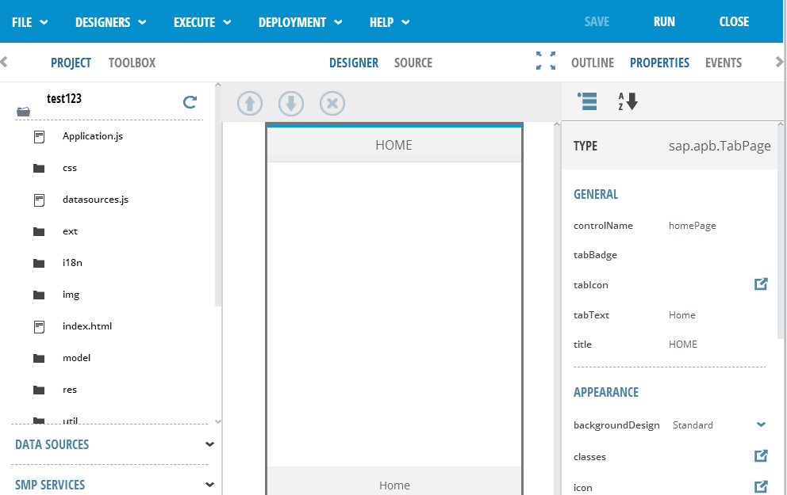Click the SAVE button
This screenshot has width=787, height=495.
(597, 21)
